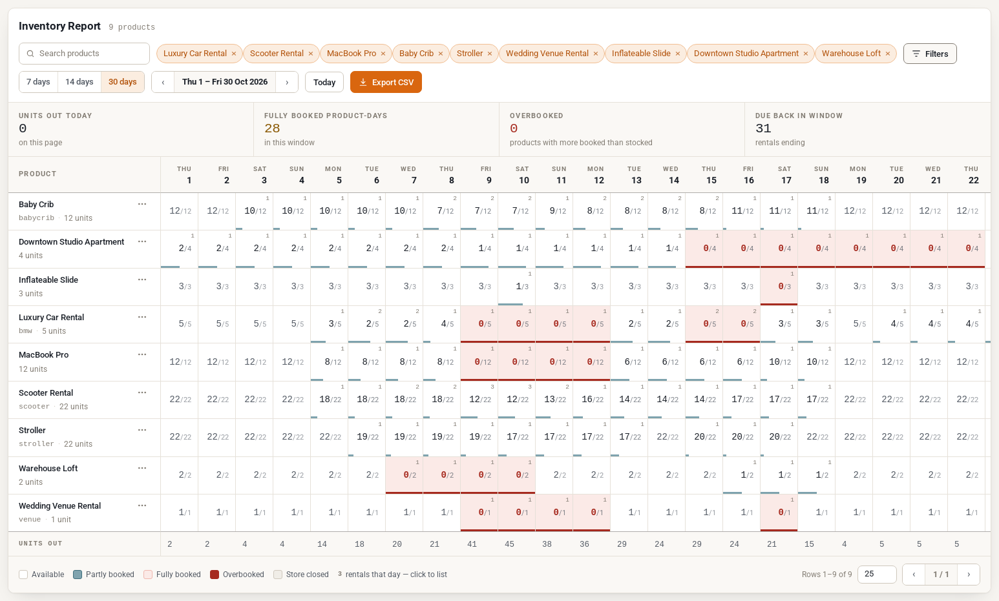The width and height of the screenshot is (999, 601).
Task: Jump to Today
Action: pyautogui.click(x=324, y=82)
